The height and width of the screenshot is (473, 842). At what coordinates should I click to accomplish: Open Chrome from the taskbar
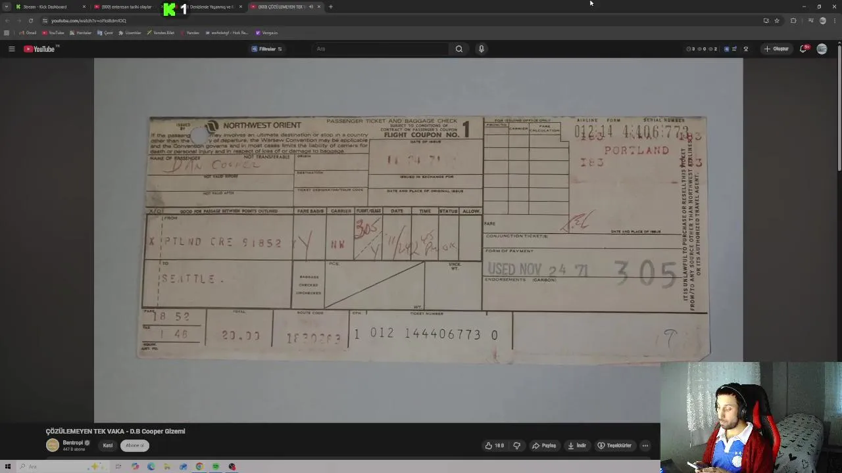point(199,466)
